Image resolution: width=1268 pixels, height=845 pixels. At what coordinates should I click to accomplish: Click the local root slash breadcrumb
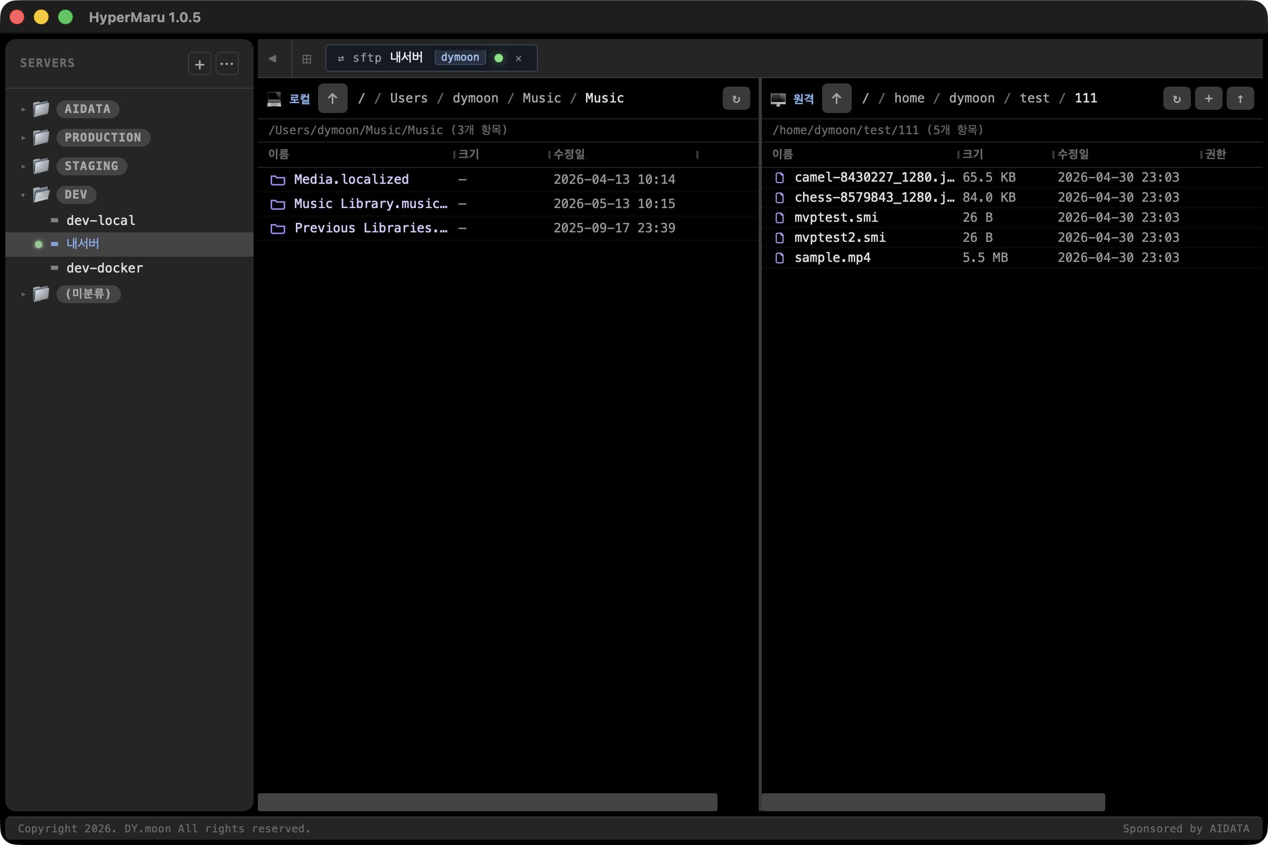(x=362, y=98)
